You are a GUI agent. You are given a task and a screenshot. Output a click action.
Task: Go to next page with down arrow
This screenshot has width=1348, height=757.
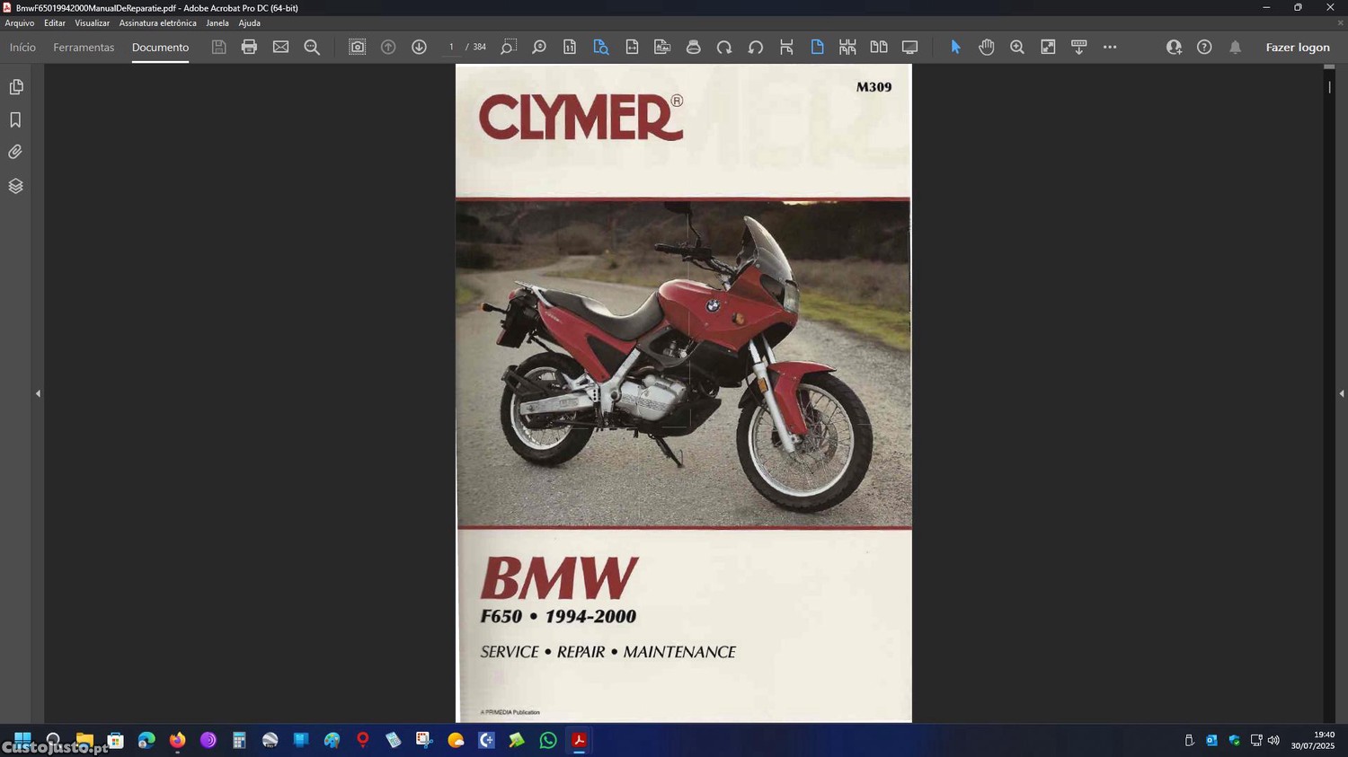pos(419,47)
